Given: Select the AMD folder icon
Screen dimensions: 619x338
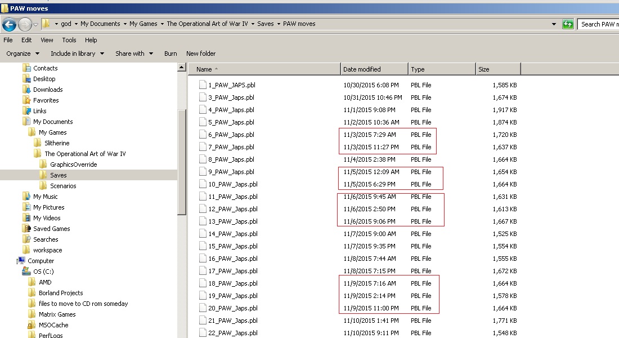Looking at the screenshot, I should coord(32,282).
